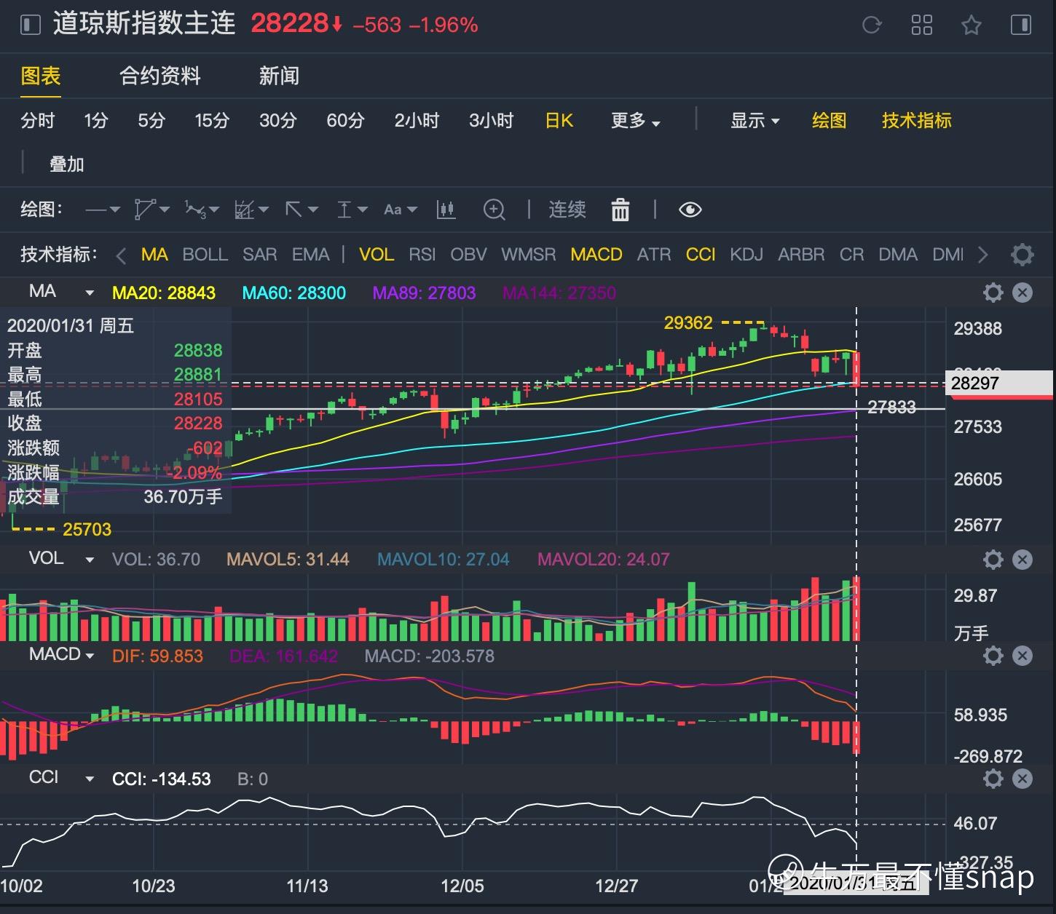The width and height of the screenshot is (1056, 914).
Task: Open MA panel settings gear
Action: [993, 293]
